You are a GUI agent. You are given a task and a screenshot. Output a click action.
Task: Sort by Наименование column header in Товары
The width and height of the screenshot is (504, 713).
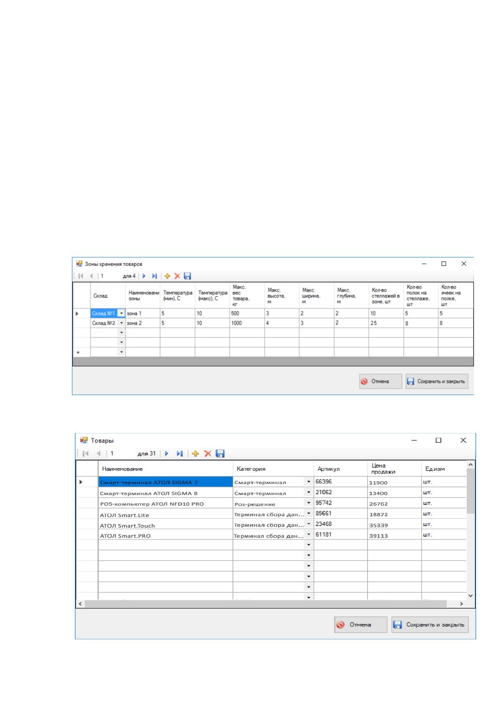[x=165, y=469]
